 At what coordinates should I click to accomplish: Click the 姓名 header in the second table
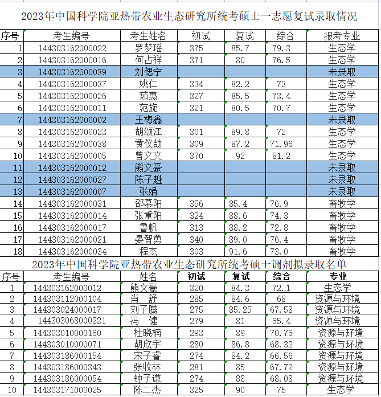(148, 277)
